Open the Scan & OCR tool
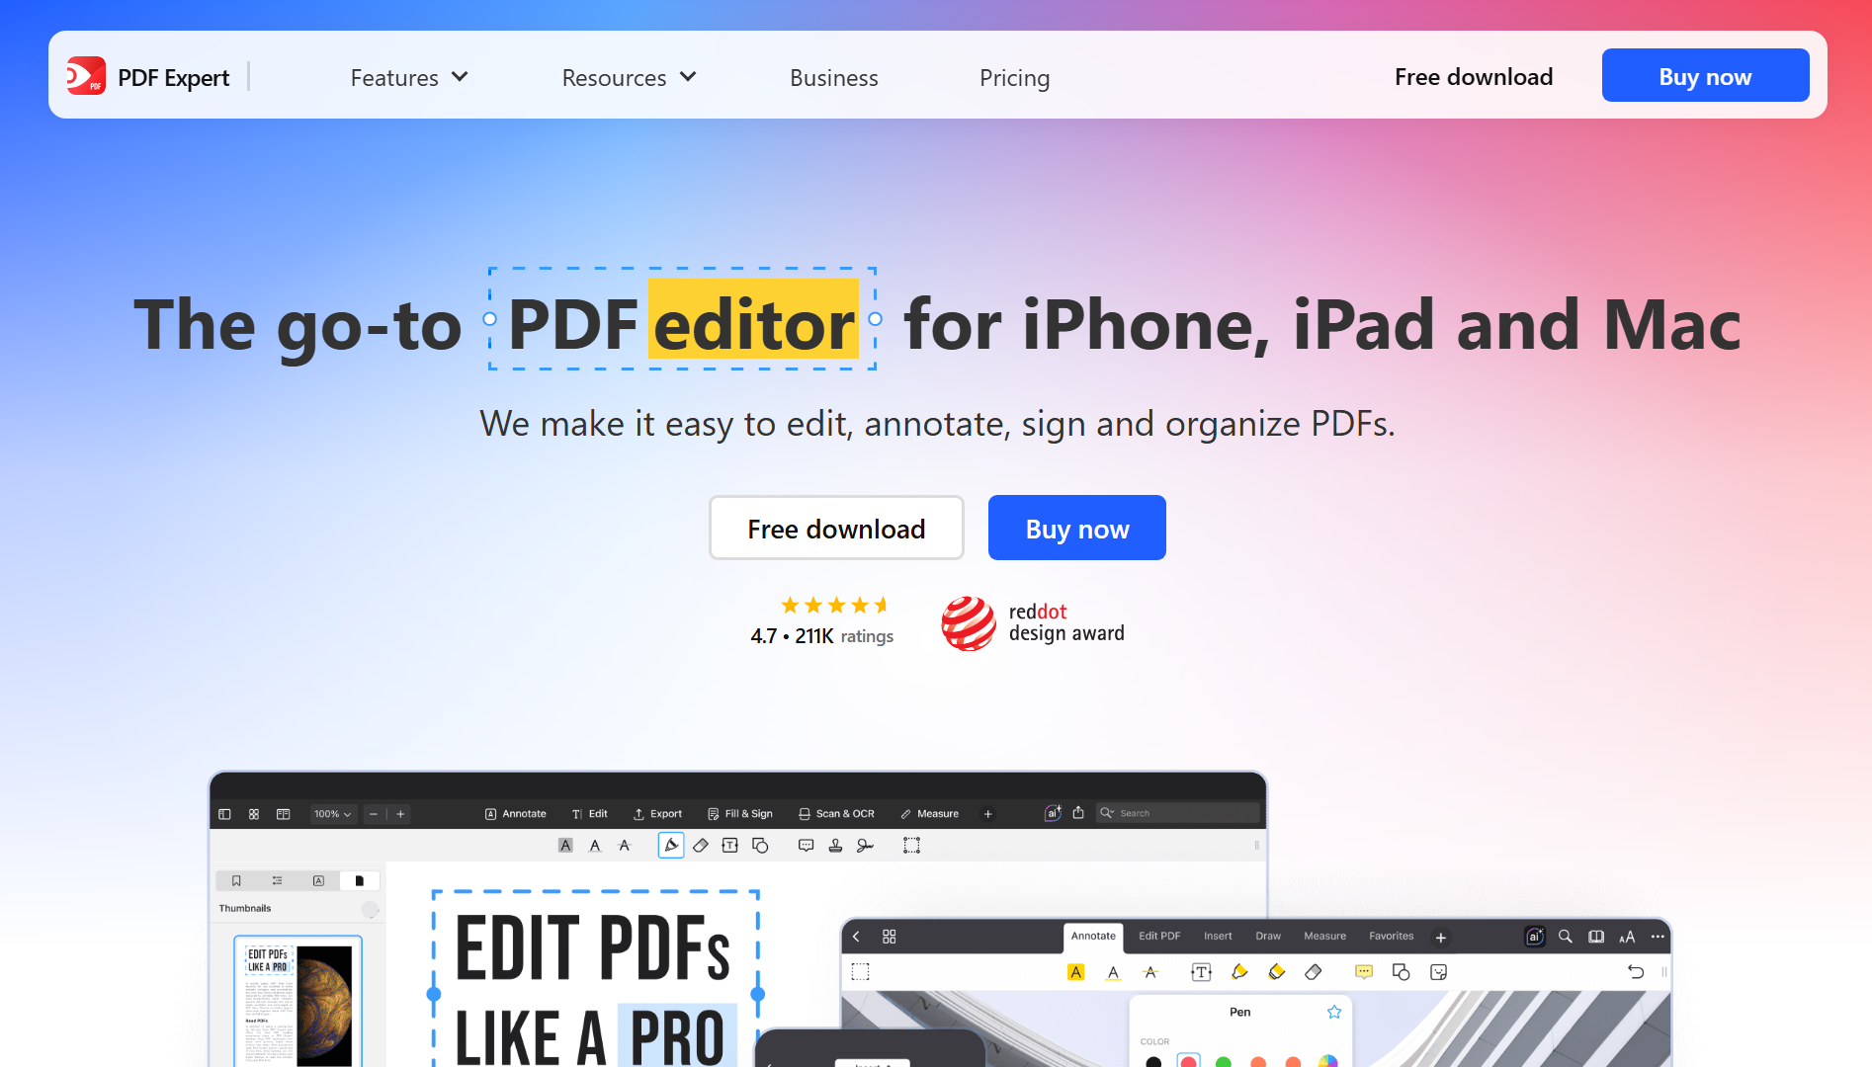The image size is (1872, 1067). [837, 813]
